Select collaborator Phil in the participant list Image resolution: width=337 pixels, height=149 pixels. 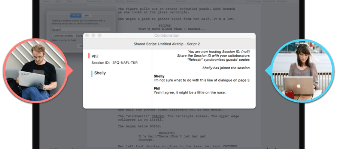pyautogui.click(x=95, y=56)
